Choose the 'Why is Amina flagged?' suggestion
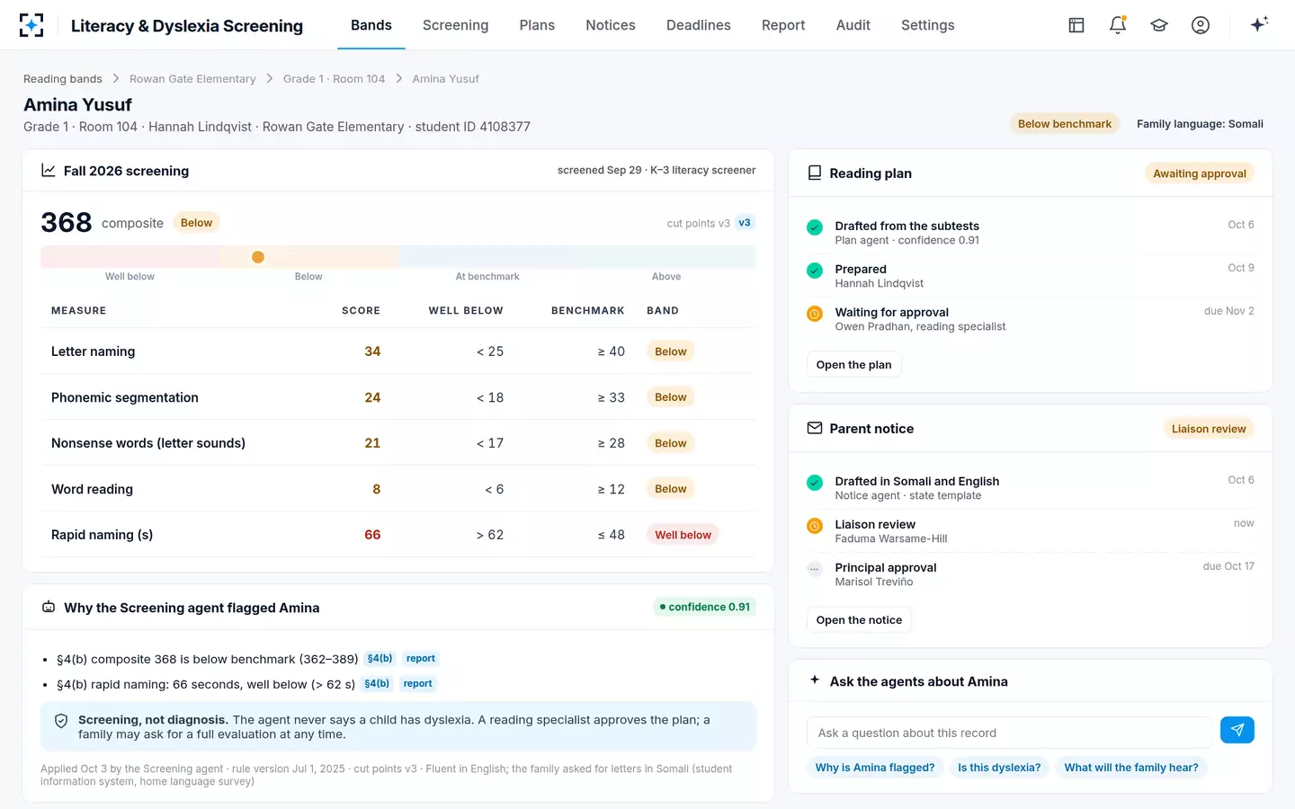The image size is (1295, 809). (875, 768)
